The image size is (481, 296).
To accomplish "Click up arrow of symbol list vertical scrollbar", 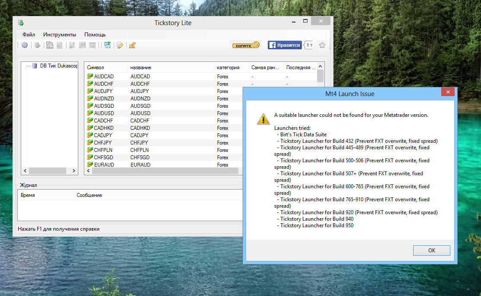I will pyautogui.click(x=320, y=66).
